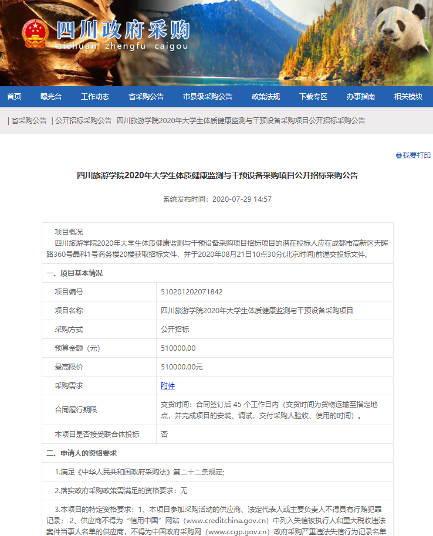Click the 项目名称 row label
The image size is (433, 536).
click(69, 311)
